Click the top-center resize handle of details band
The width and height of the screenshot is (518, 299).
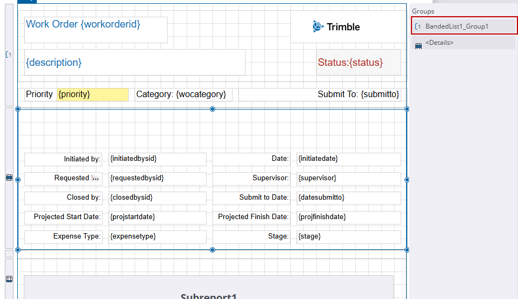[212, 109]
